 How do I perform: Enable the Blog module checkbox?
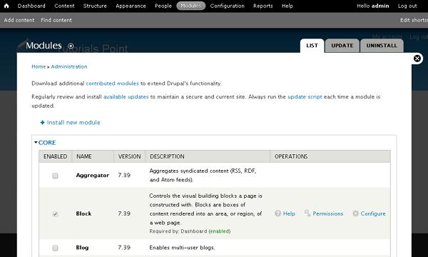click(55, 248)
